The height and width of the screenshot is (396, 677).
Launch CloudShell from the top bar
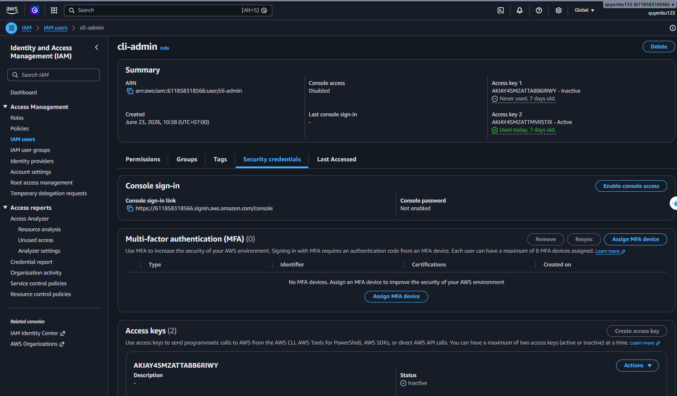pos(501,10)
